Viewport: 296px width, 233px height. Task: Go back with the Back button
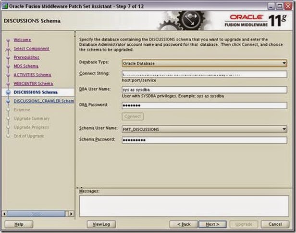coord(184,224)
